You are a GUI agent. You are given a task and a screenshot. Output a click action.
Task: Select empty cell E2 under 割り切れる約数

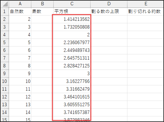point(146,19)
